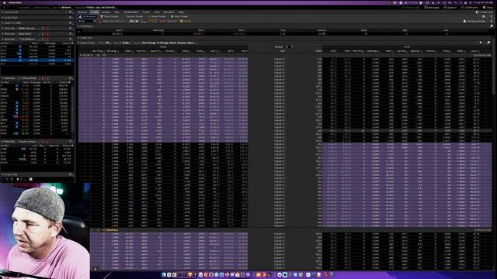Open the Setup gear menu
This screenshot has width=497, height=279.
click(x=488, y=7)
